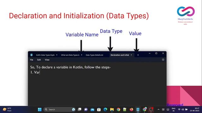The width and height of the screenshot is (202, 113).
Task: Launch Firefox from taskbar
Action: [x=131, y=110]
